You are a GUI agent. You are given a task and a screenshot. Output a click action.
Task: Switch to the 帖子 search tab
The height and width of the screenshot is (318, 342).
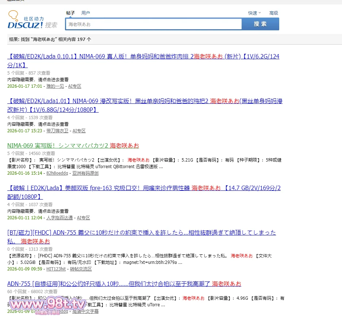(70, 13)
